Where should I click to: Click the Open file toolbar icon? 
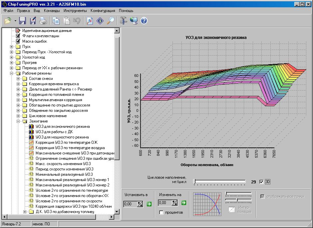click(x=8, y=21)
